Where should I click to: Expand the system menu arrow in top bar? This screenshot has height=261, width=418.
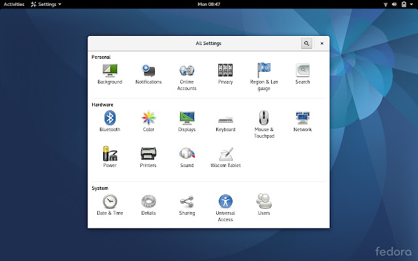click(411, 5)
